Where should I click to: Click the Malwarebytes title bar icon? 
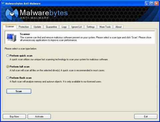(3, 3)
